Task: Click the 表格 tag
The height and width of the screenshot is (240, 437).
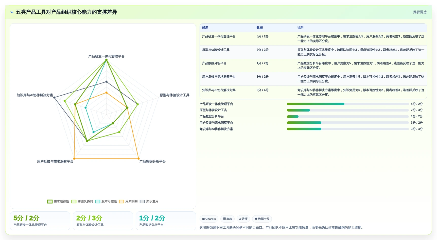Action: click(x=228, y=219)
